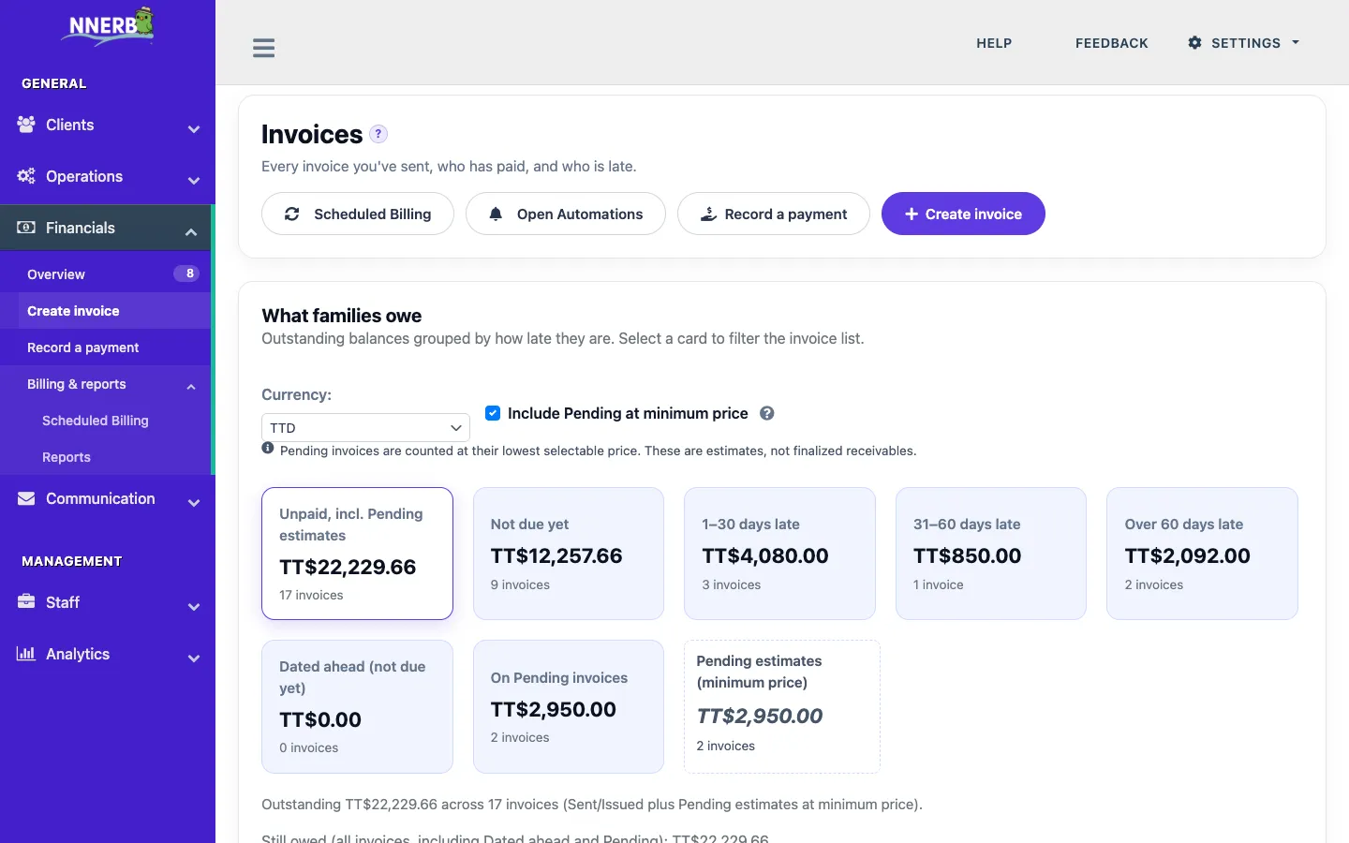The height and width of the screenshot is (843, 1349).
Task: Click the Record a payment button
Action: pos(774,214)
